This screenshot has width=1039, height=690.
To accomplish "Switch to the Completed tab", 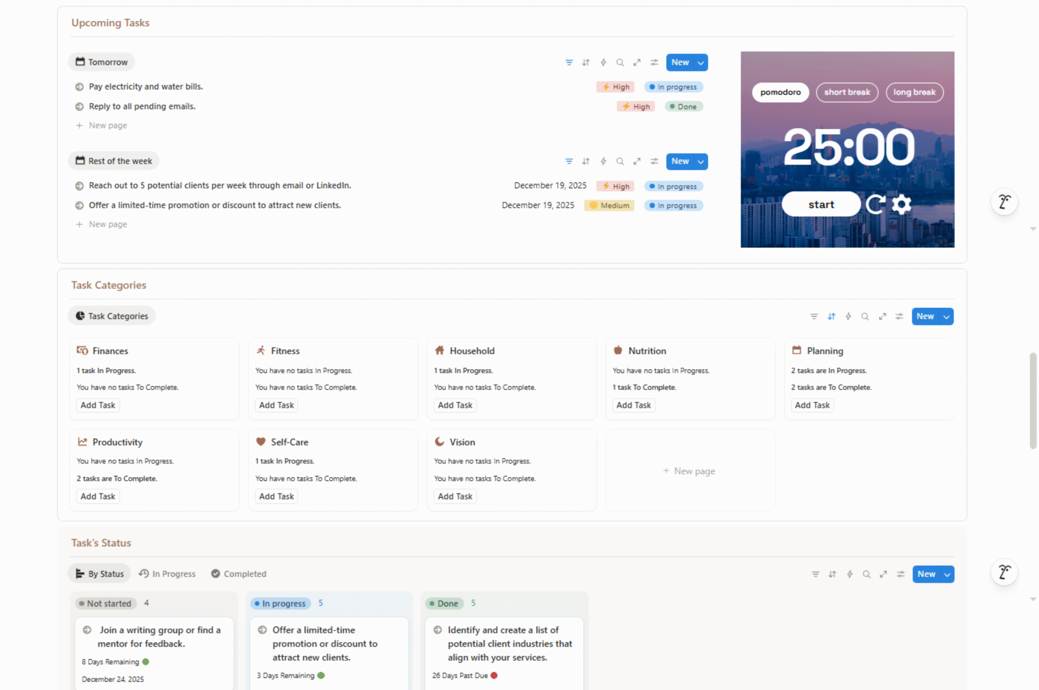I will pyautogui.click(x=239, y=574).
